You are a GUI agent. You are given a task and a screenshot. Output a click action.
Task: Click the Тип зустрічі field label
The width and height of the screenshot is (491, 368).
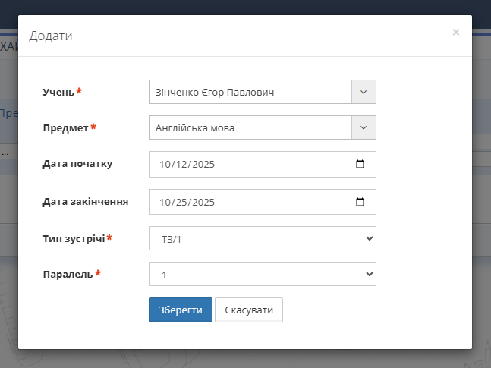(74, 238)
